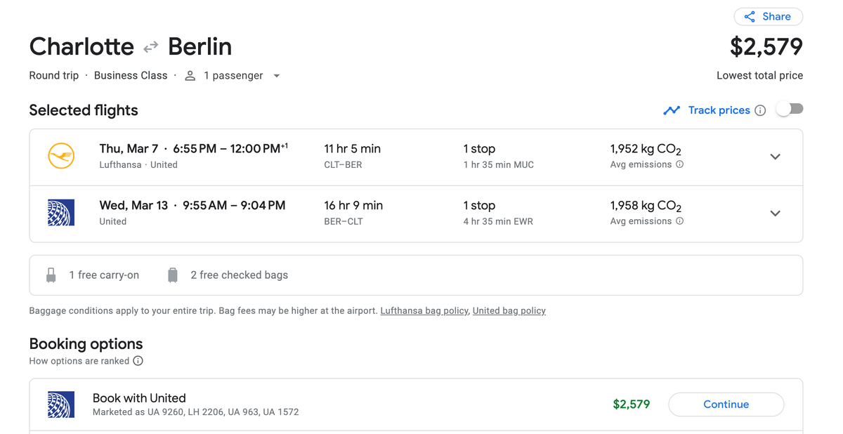843x434 pixels.
Task: Expand the Wed, Mar 13 return flight details
Action: (776, 213)
